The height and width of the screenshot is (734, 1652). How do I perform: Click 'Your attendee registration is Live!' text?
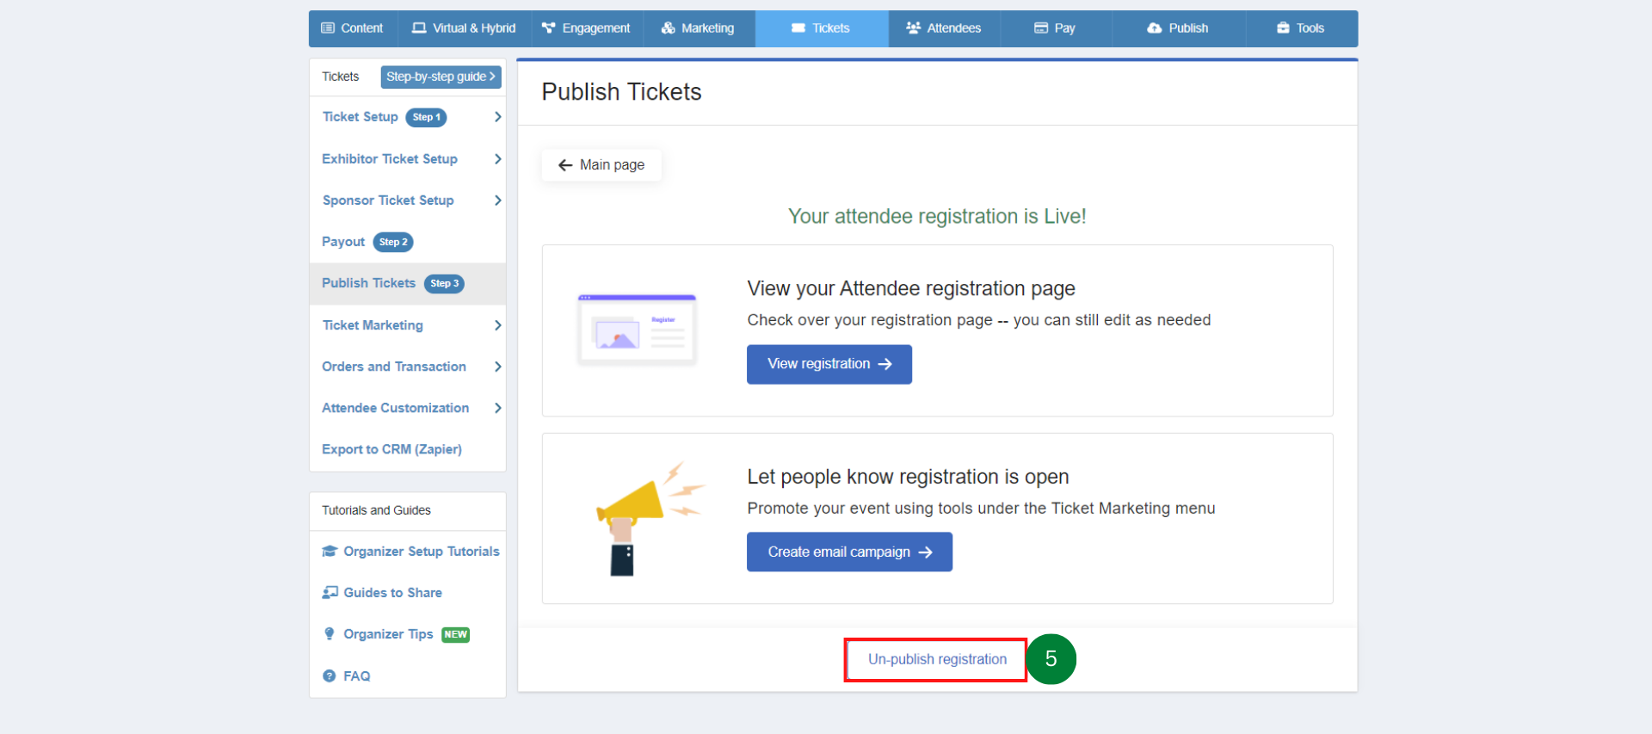click(937, 216)
